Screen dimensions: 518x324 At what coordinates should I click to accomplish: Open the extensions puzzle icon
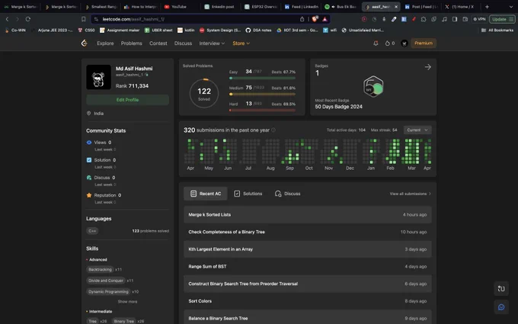424,19
